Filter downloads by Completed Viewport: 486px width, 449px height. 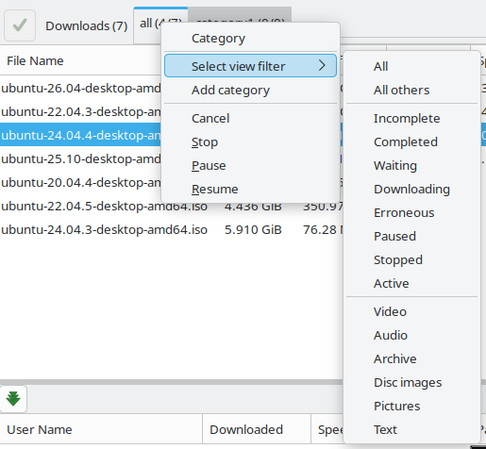point(411,142)
